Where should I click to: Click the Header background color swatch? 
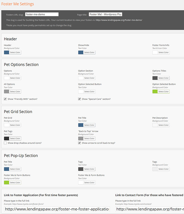point(6,52)
